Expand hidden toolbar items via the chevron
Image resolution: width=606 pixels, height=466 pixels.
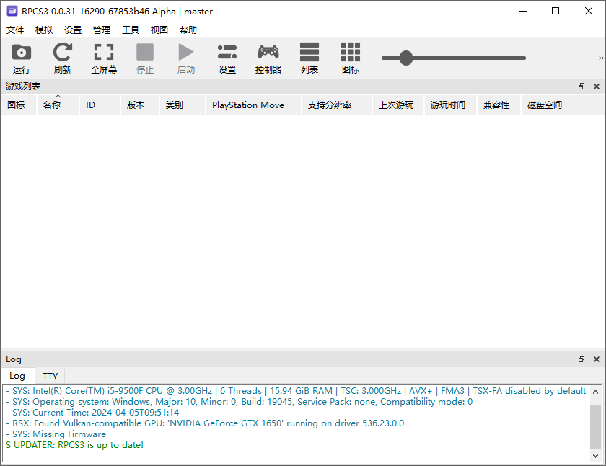[600, 56]
